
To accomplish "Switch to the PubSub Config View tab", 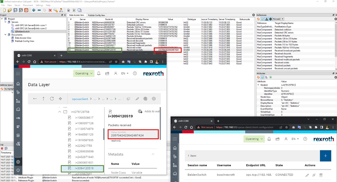I will click(96, 15).
